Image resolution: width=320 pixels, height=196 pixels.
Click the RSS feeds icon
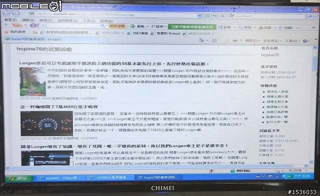214,40
